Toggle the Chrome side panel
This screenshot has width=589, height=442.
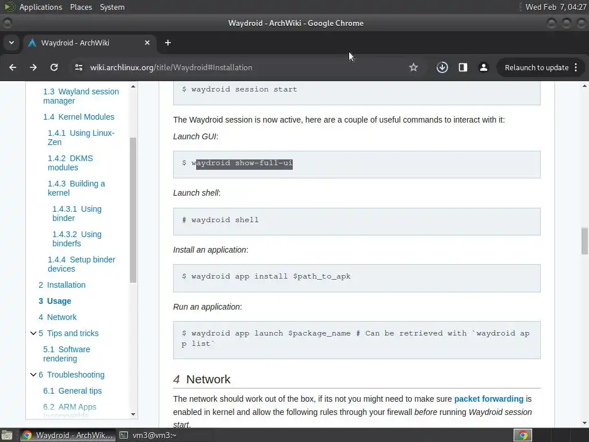click(463, 67)
